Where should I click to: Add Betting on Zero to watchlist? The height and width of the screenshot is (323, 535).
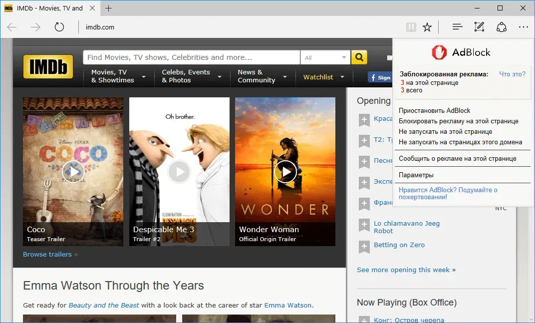click(x=364, y=247)
